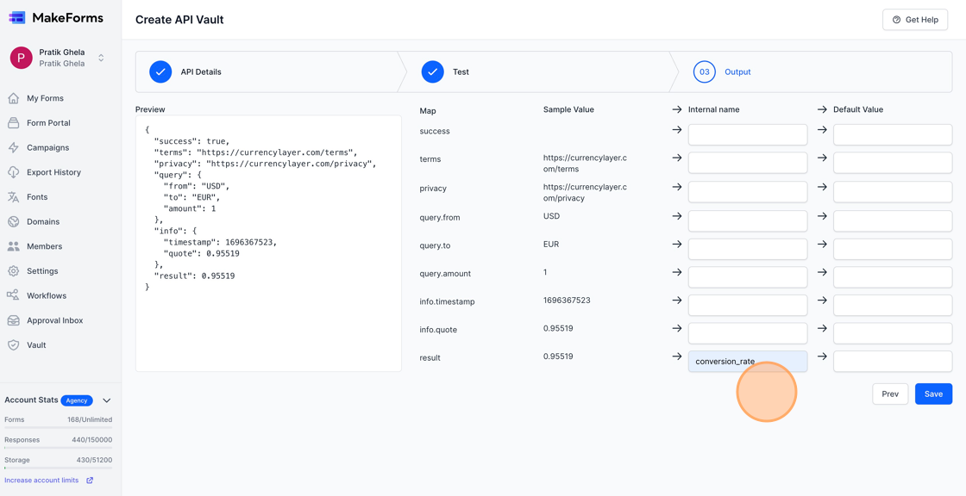
Task: Collapse the Account Stats panel
Action: pos(106,400)
